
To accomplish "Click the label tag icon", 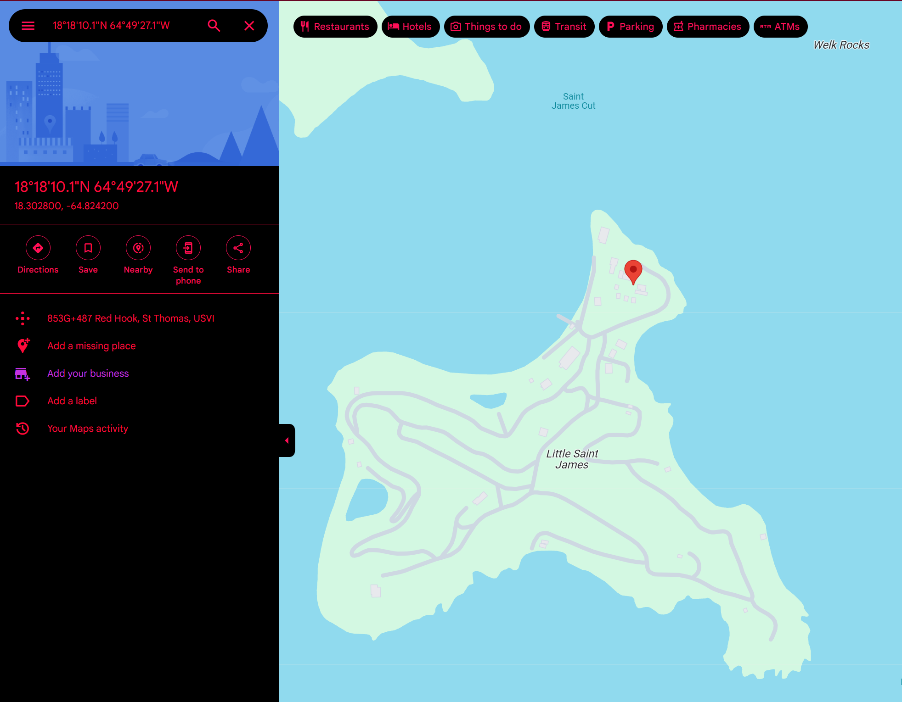I will (x=23, y=401).
